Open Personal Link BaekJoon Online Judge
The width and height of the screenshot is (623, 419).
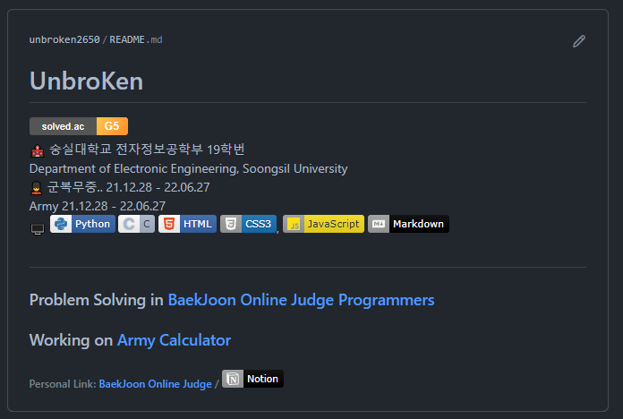pos(156,384)
